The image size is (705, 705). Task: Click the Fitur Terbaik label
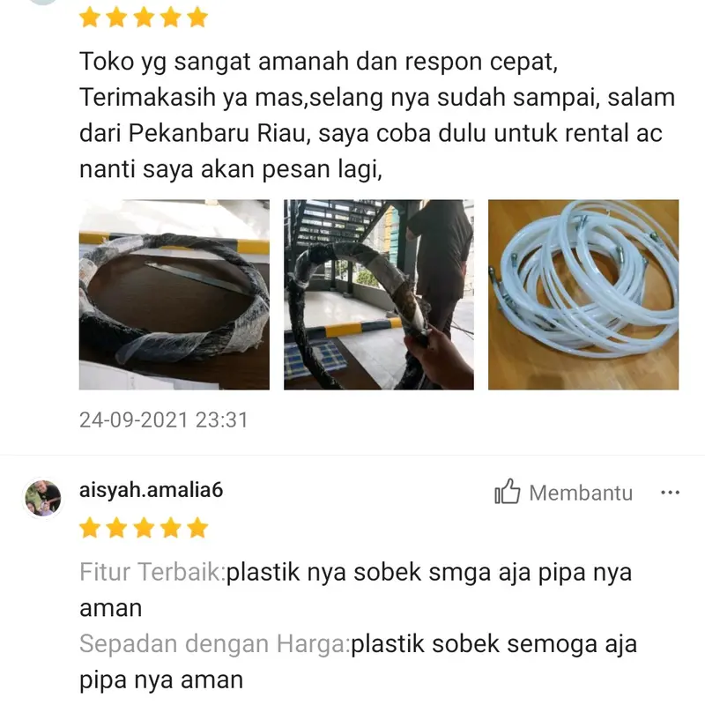coord(152,572)
